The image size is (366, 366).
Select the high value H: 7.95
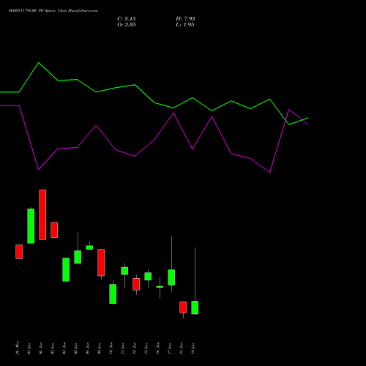pos(185,19)
